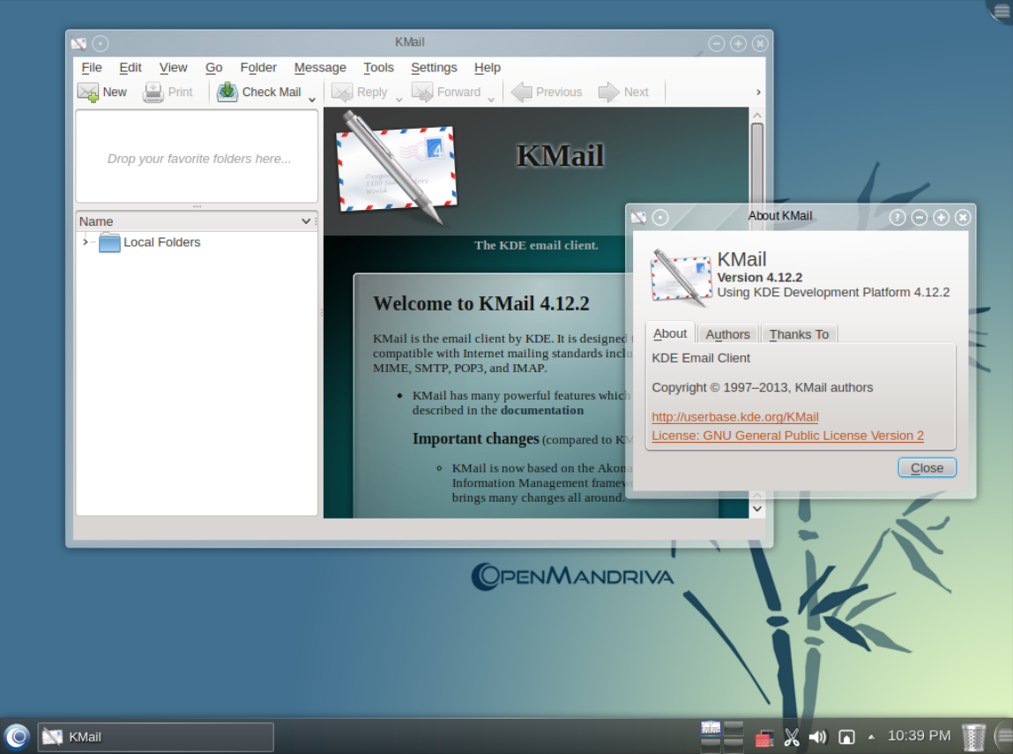
Task: Show more toolbar items via overflow chevron
Action: (x=758, y=93)
